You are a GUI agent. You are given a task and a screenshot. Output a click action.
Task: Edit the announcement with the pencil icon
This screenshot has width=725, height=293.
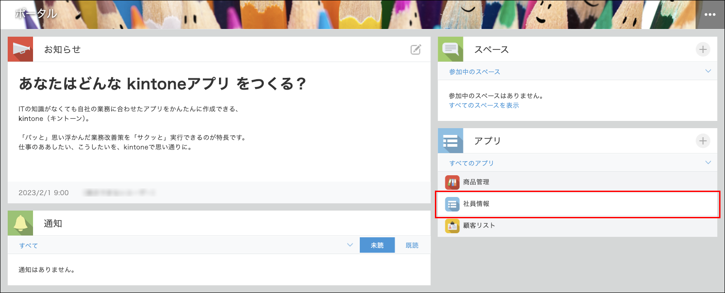(416, 49)
